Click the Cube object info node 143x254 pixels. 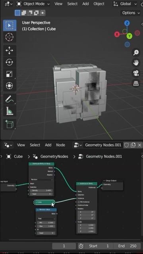point(44,202)
